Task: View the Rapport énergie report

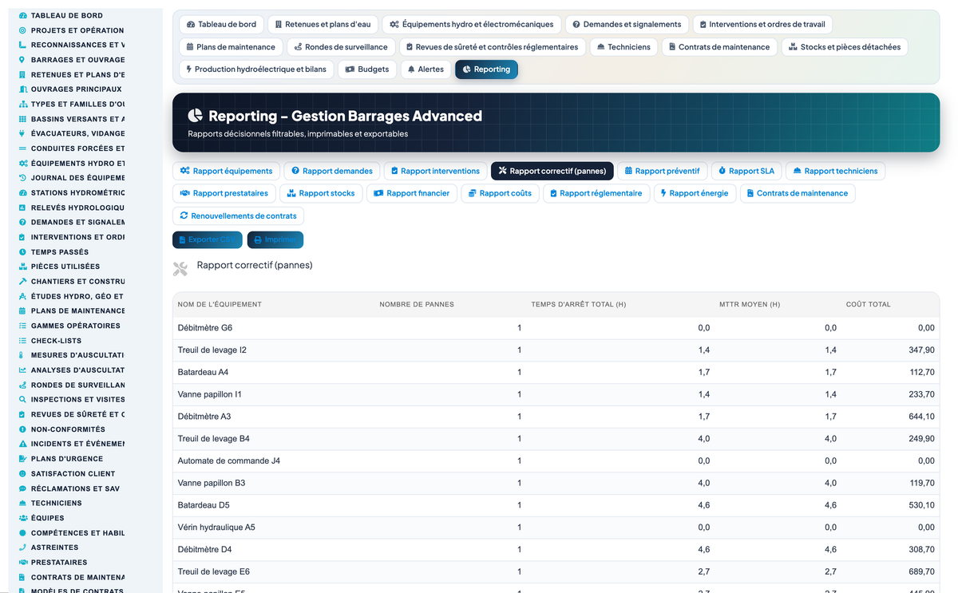Action: [695, 193]
